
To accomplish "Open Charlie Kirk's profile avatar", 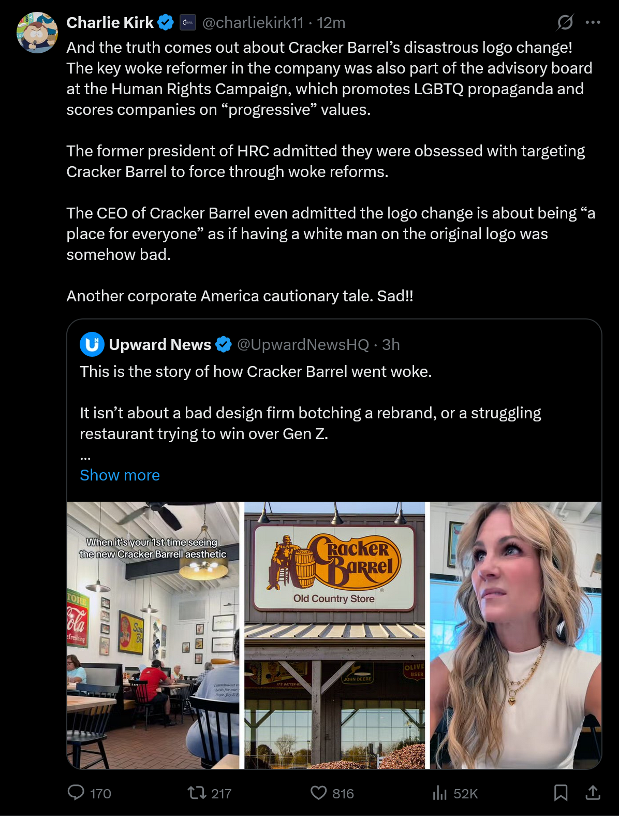I will point(37,33).
